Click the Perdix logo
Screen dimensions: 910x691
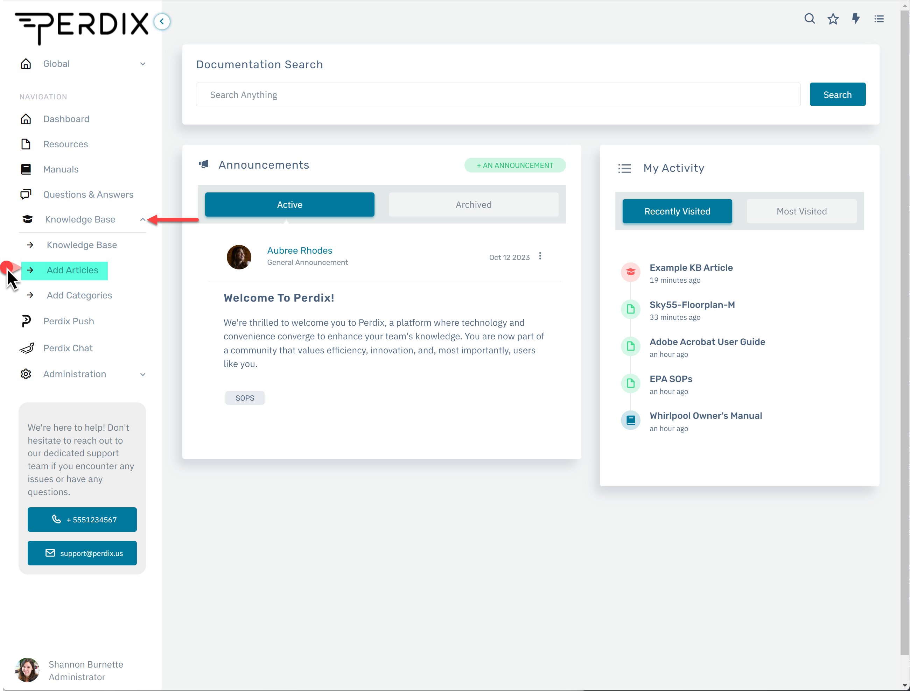click(82, 28)
